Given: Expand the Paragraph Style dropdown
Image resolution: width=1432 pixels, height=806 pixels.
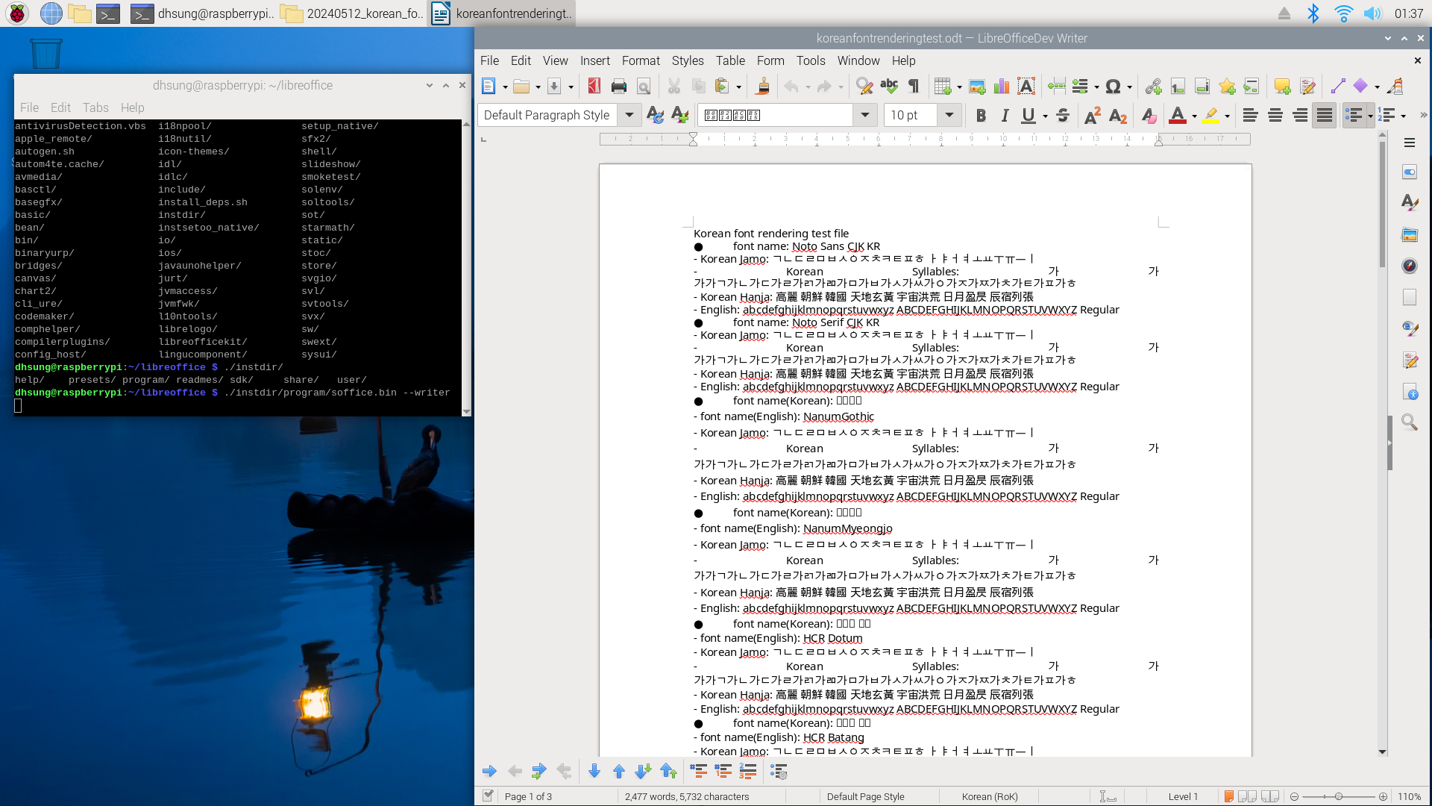Looking at the screenshot, I should (x=629, y=115).
